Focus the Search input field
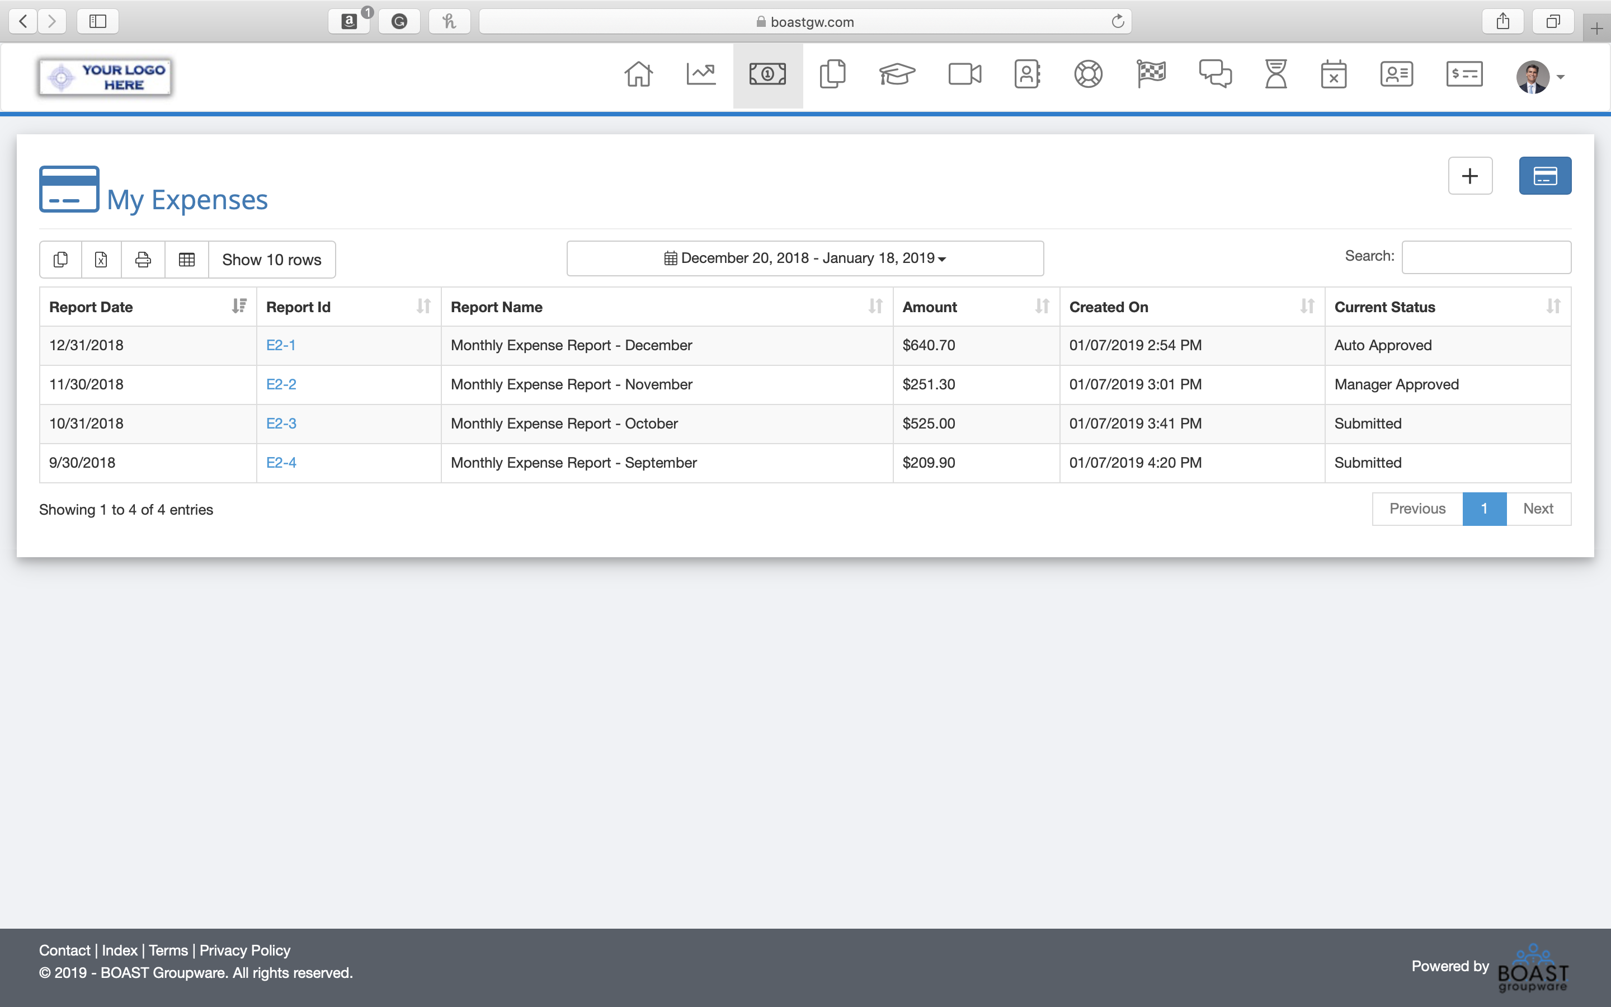 coord(1486,257)
